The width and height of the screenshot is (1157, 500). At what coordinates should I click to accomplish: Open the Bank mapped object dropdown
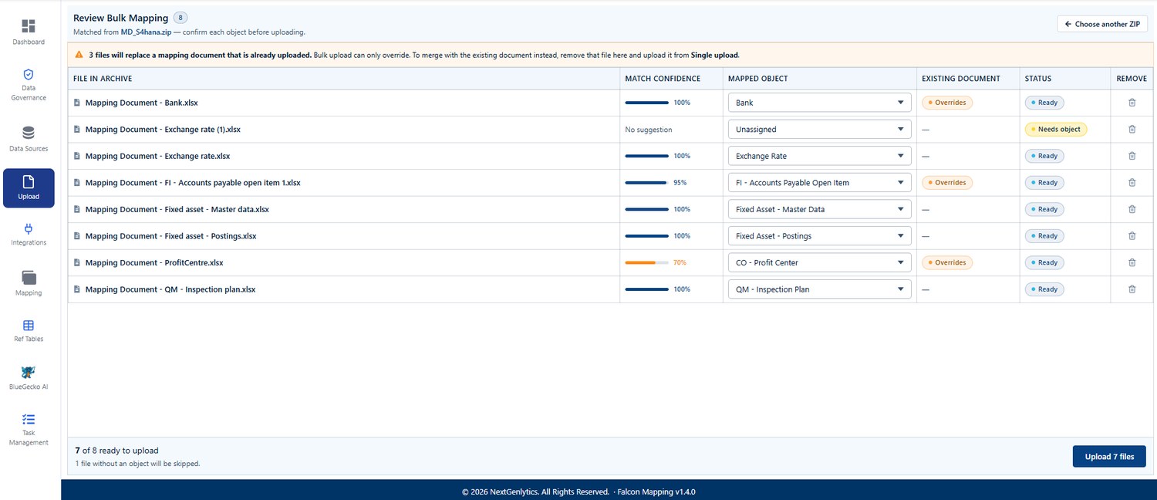819,103
